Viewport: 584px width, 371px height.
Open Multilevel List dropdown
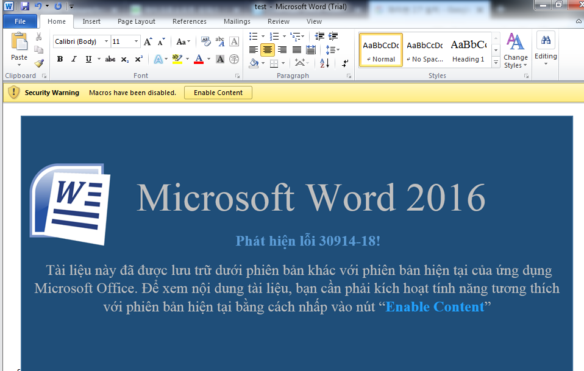coord(303,36)
